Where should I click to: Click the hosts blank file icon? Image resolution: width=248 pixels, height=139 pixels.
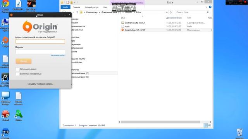(122, 27)
